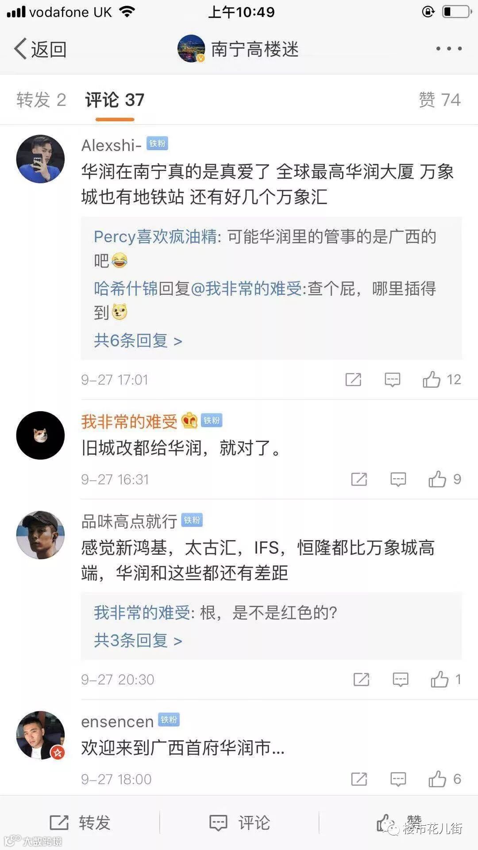Open the 赞 74 likes list
The width and height of the screenshot is (478, 850).
click(439, 100)
